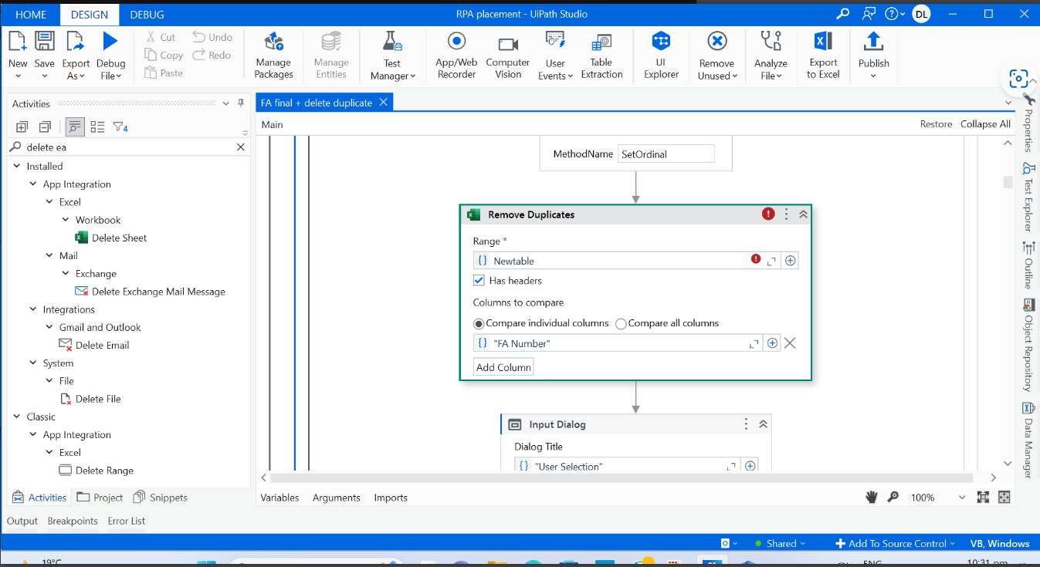Enable the pan hand tool

coord(872,498)
